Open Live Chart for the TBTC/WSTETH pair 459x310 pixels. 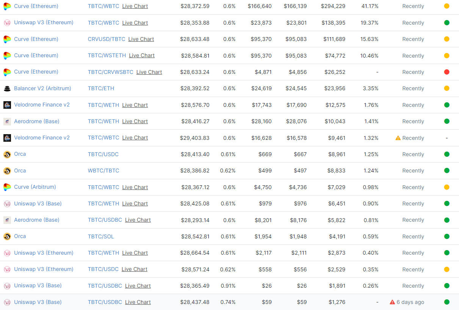point(142,56)
